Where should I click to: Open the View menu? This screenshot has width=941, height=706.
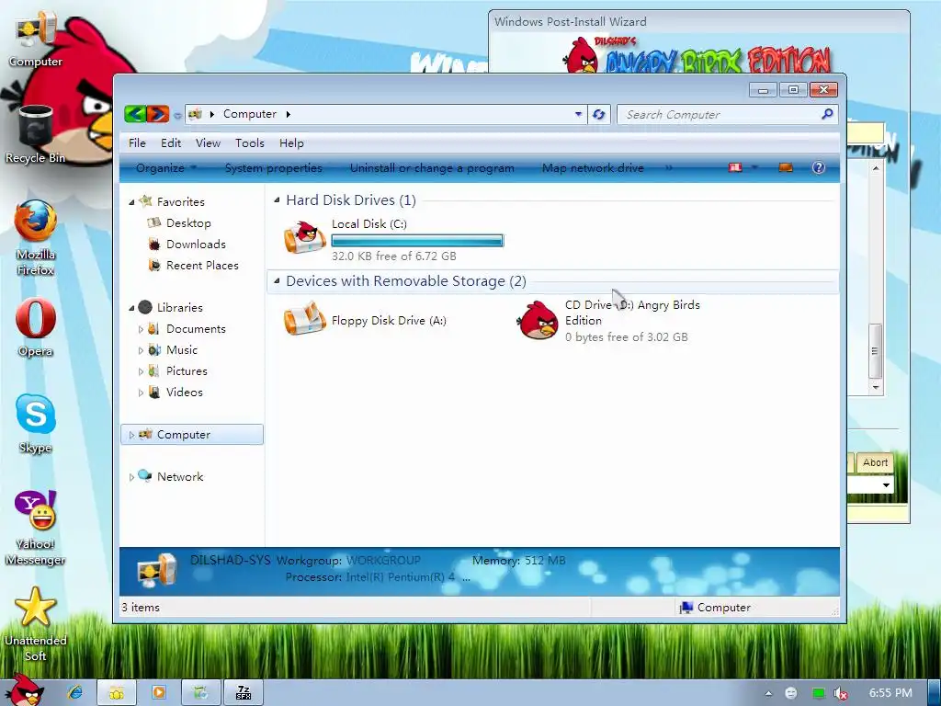(208, 142)
